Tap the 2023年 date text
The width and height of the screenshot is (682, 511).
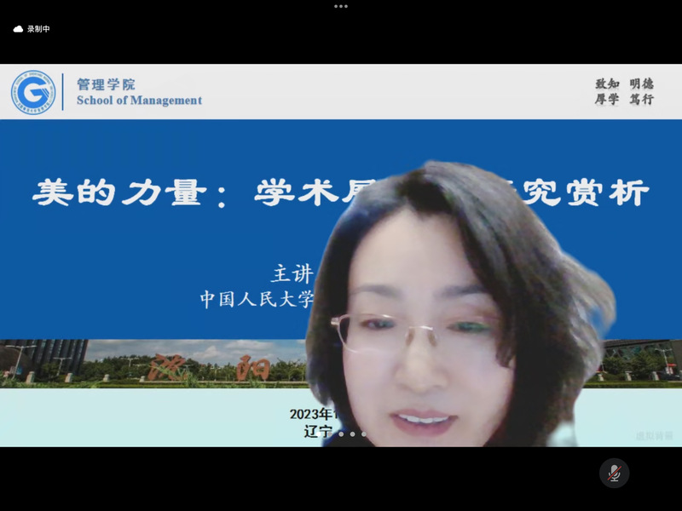pyautogui.click(x=305, y=414)
